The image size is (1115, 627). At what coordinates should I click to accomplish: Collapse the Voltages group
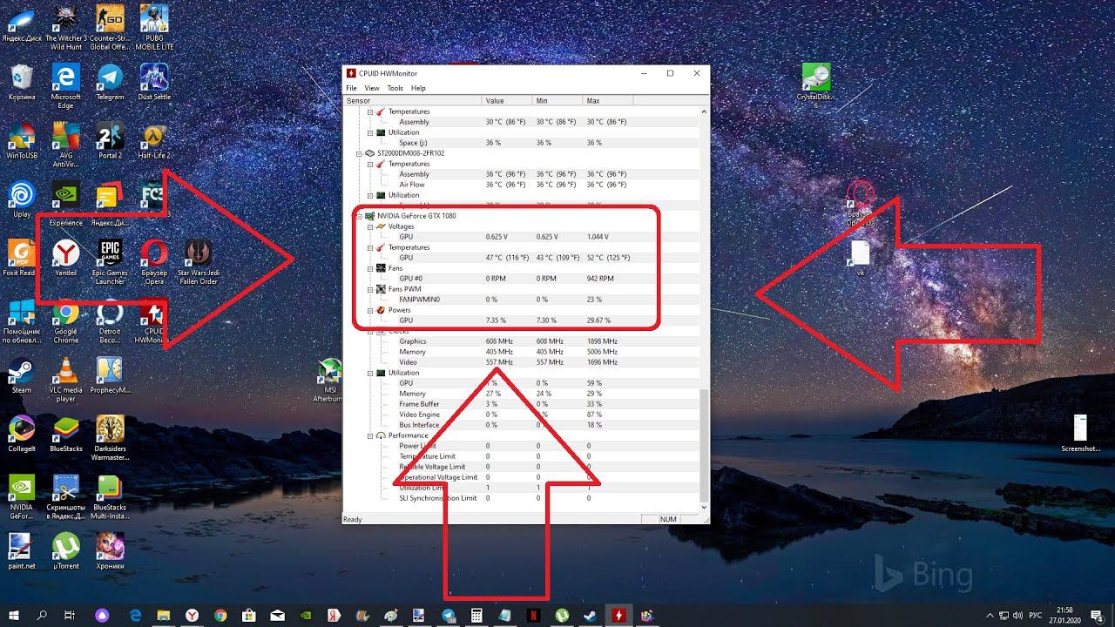[370, 226]
